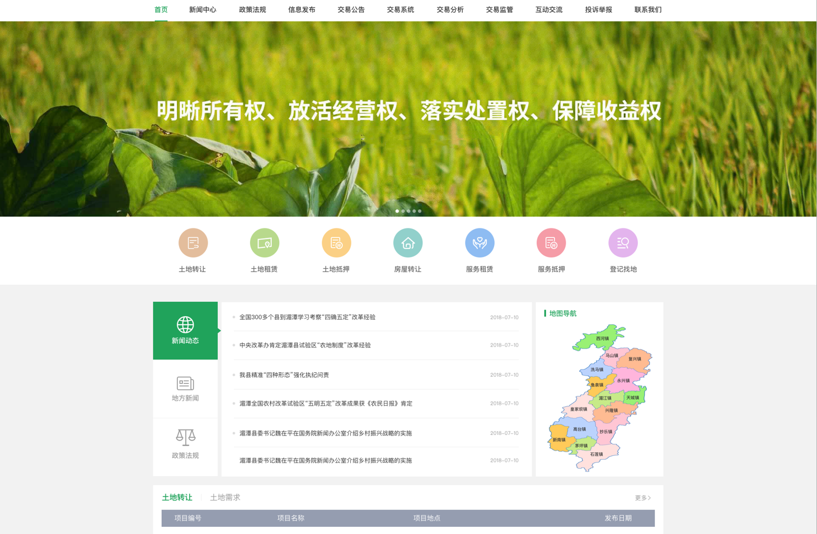This screenshot has width=817, height=534.
Task: Select the 登记找地 search icon
Action: point(623,243)
